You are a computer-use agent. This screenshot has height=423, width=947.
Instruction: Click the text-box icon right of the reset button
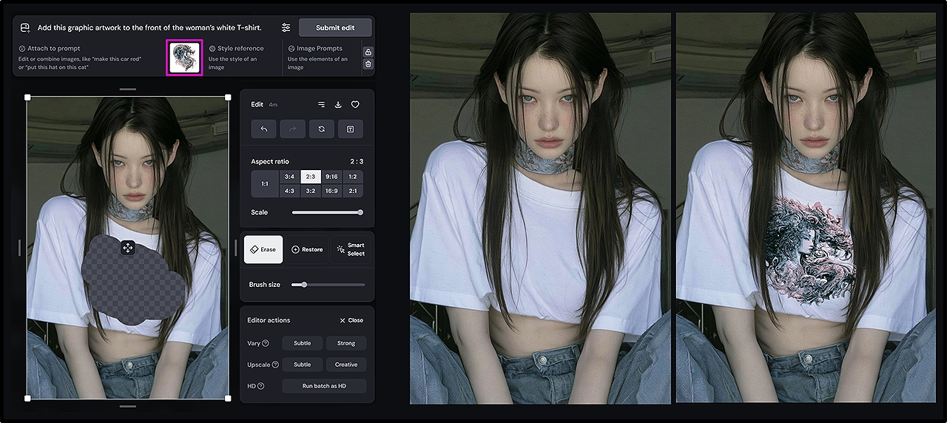point(351,129)
